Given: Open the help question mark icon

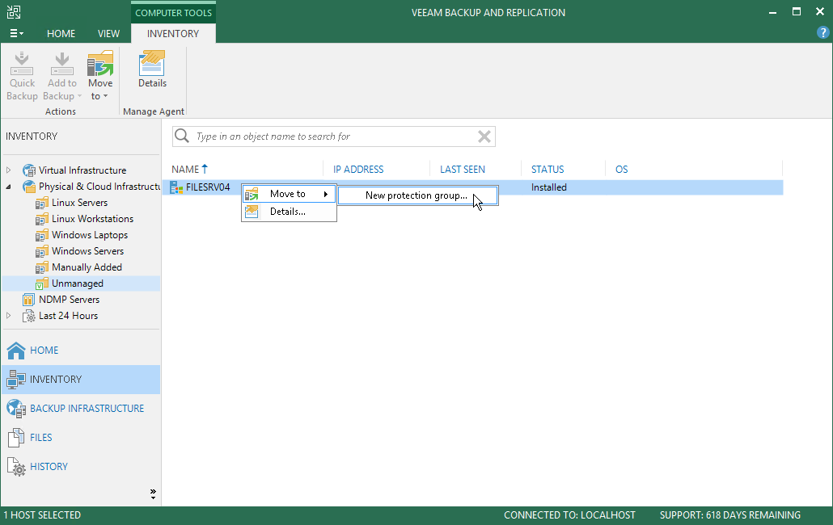Looking at the screenshot, I should [822, 33].
